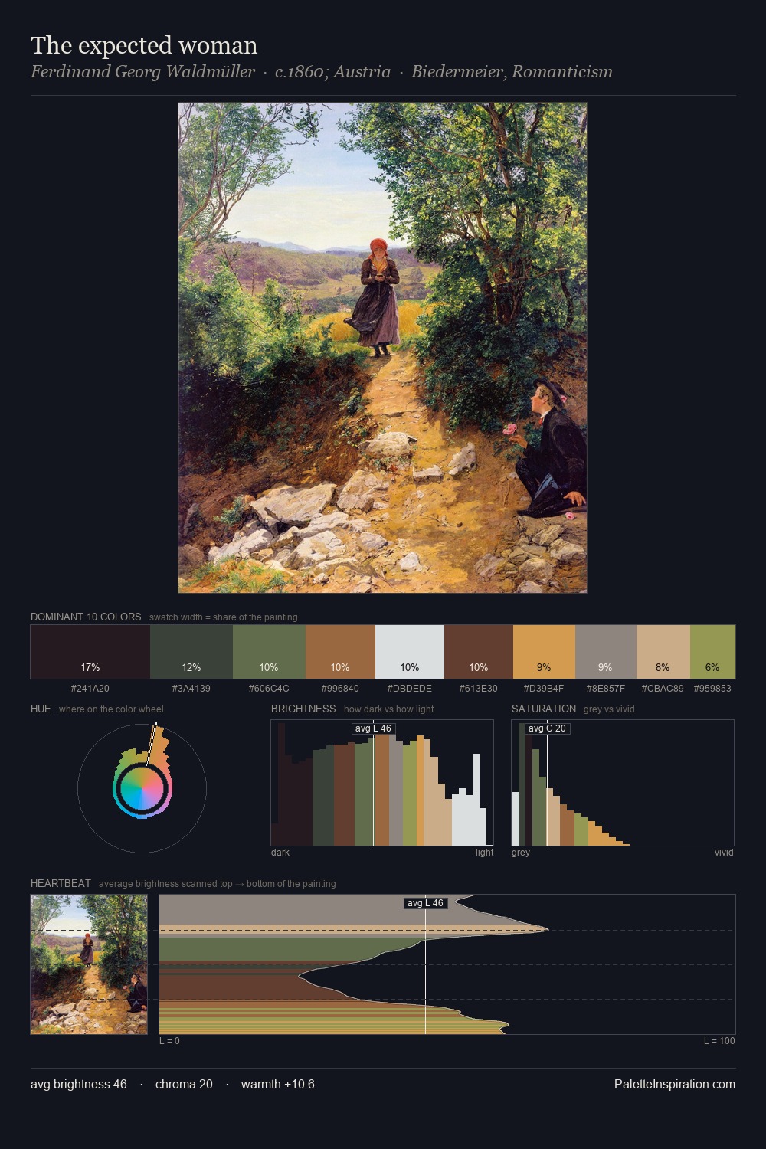
Task: Click the #241A20 hex code label
Action: click(x=90, y=689)
